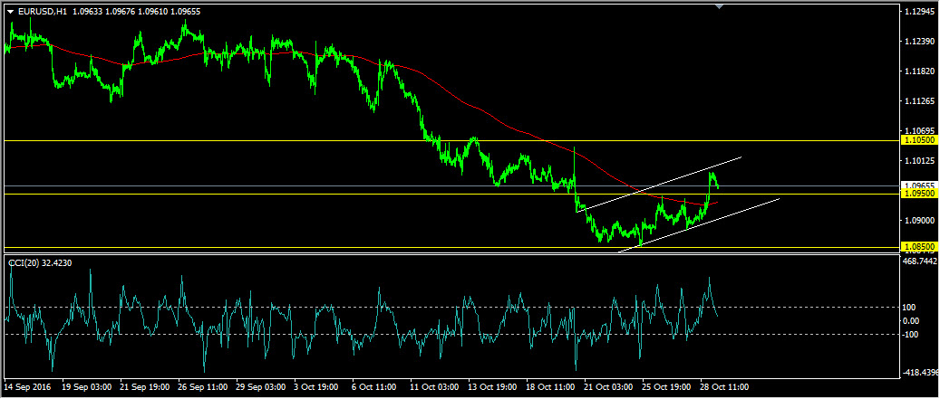The height and width of the screenshot is (399, 940).
Task: Click the 1.10695 price axis value
Action: click(921, 130)
